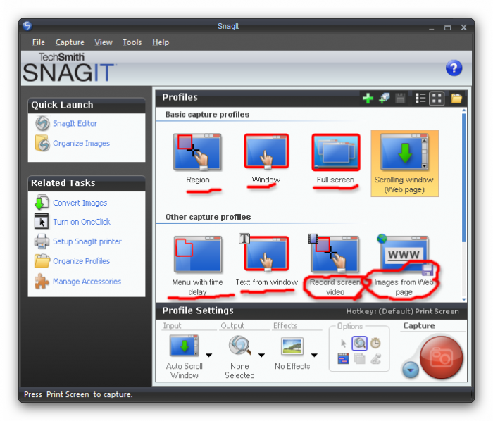This screenshot has width=493, height=421.
Task: Click the SnagIt Editor icon in Quick Launch
Action: [42, 123]
